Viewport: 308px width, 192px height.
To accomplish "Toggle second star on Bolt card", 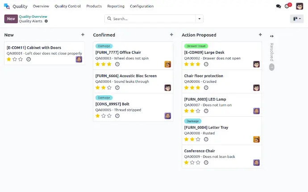I will pos(104,116).
